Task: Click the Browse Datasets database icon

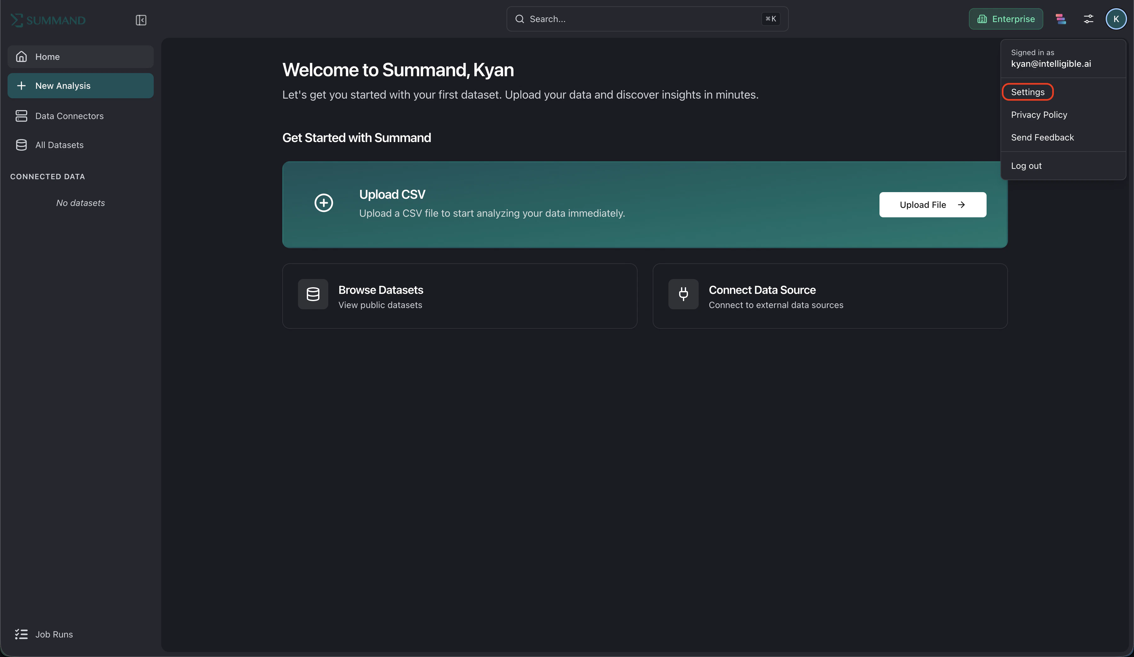Action: pos(313,294)
